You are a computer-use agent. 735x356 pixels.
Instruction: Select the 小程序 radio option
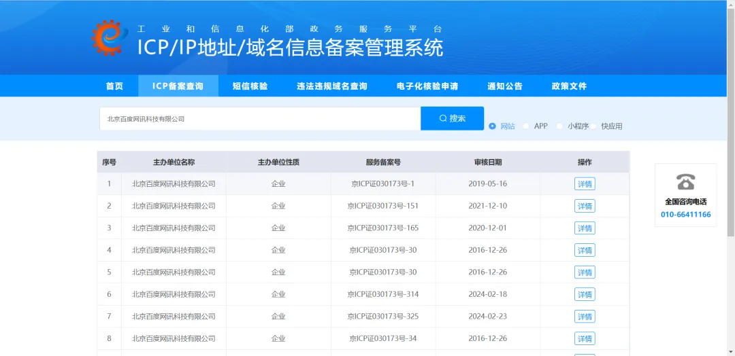click(x=560, y=126)
